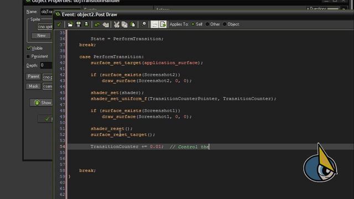
Task: Click 'State = PerformTransition;' on line 36
Action: (x=127, y=39)
